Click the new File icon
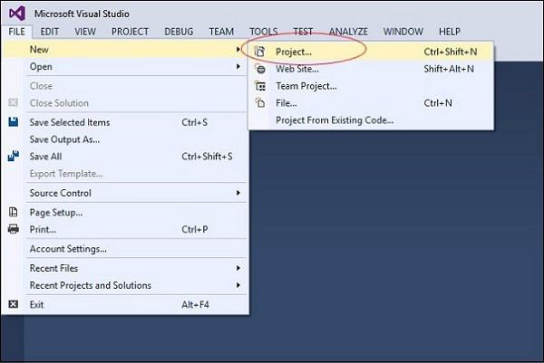 (260, 102)
